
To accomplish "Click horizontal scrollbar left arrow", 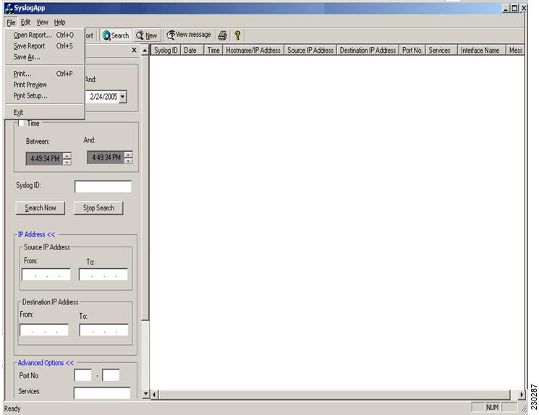I will tap(154, 394).
